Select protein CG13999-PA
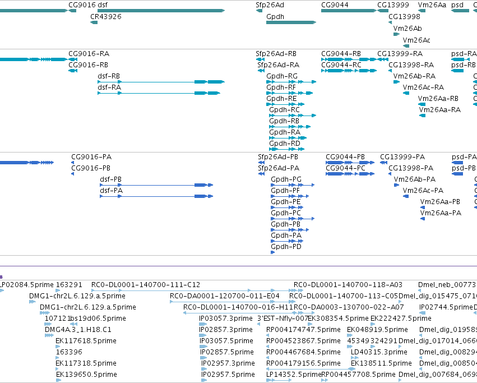 pos(402,157)
